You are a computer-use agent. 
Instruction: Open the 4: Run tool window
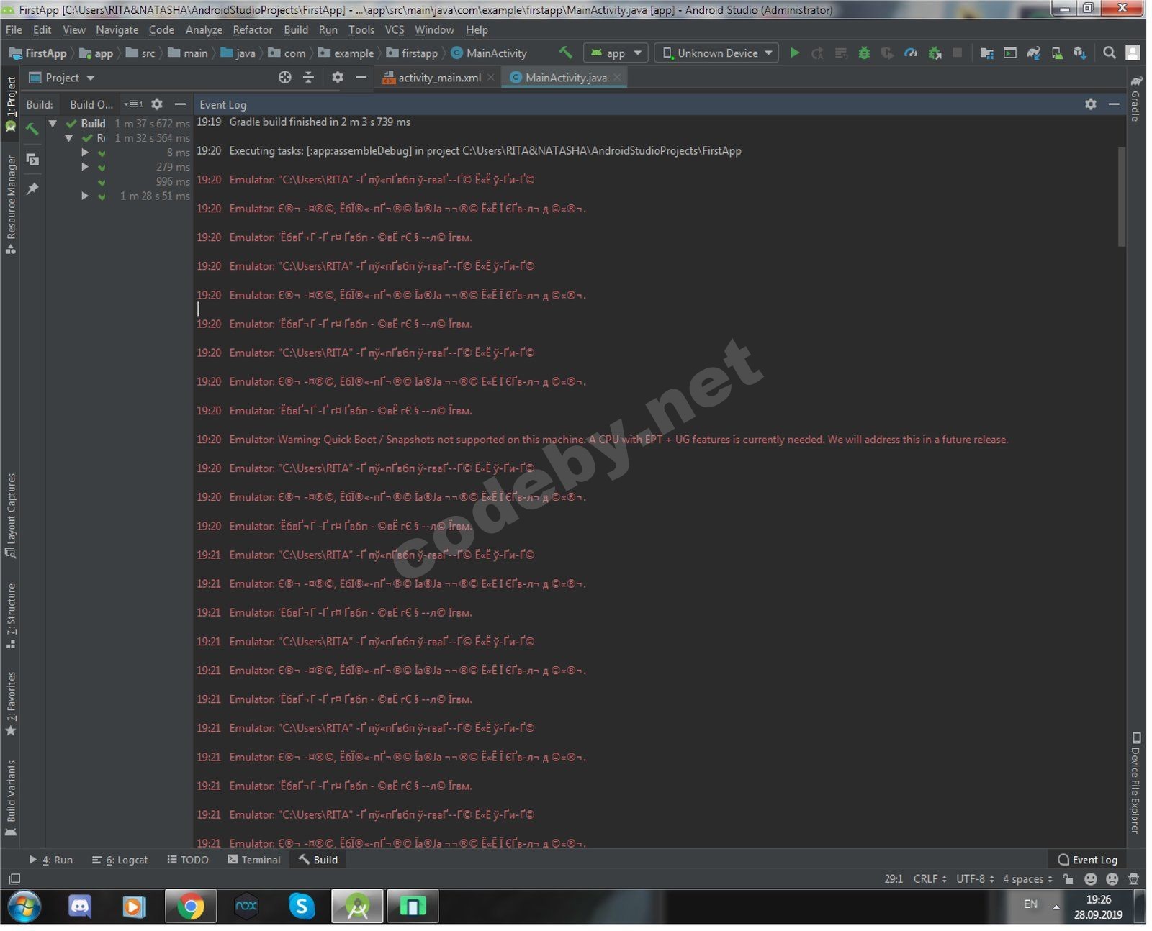point(51,860)
